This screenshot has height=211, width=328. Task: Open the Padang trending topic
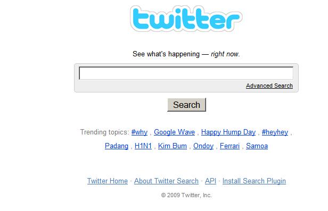tap(117, 146)
